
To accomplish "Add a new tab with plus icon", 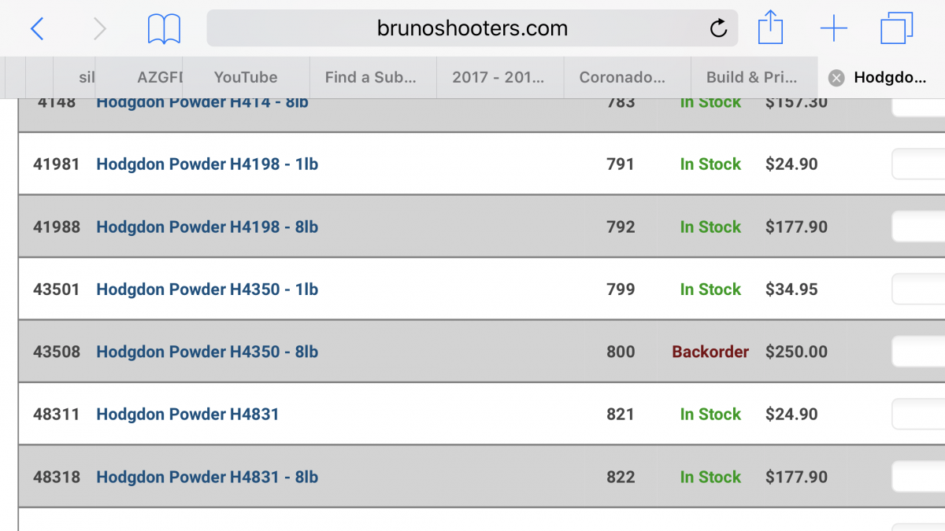I will click(833, 29).
